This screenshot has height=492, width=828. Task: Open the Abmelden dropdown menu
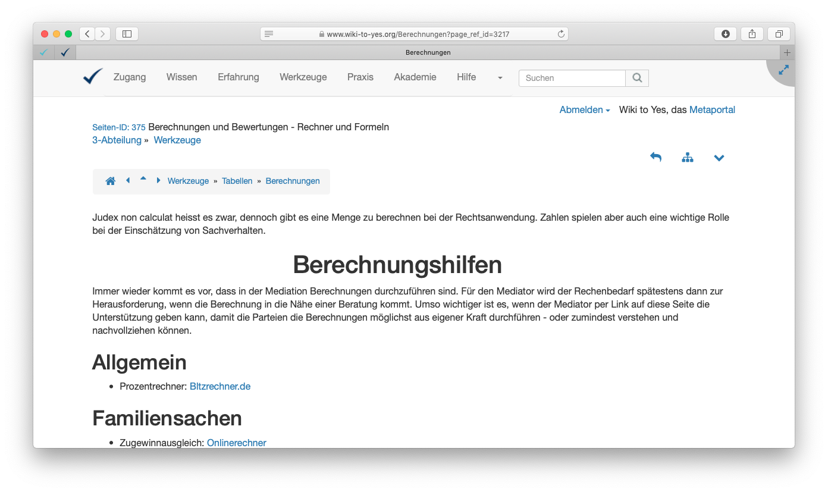point(584,110)
